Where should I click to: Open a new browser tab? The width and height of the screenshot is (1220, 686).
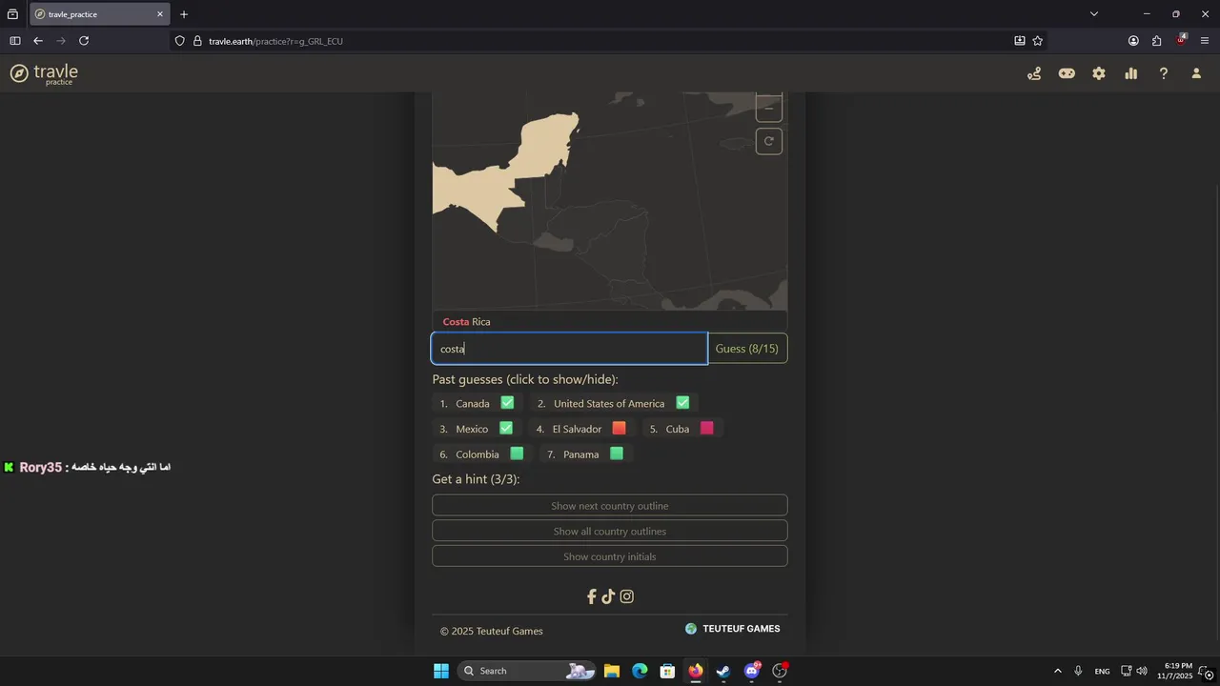click(184, 14)
